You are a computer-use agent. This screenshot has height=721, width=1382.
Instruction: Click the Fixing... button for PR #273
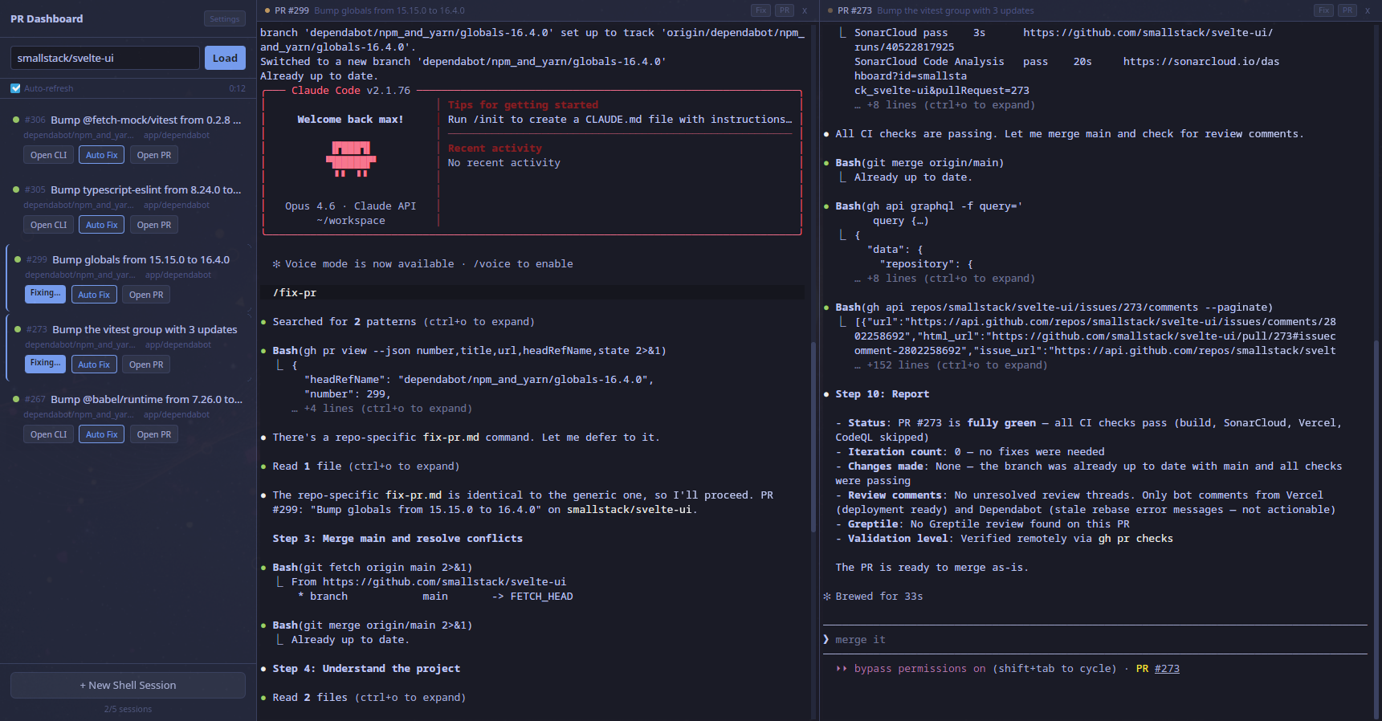coord(45,364)
